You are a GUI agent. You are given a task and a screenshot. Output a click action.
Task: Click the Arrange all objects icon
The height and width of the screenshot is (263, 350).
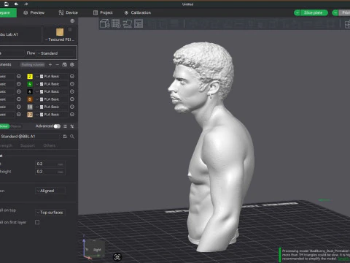pos(139,23)
